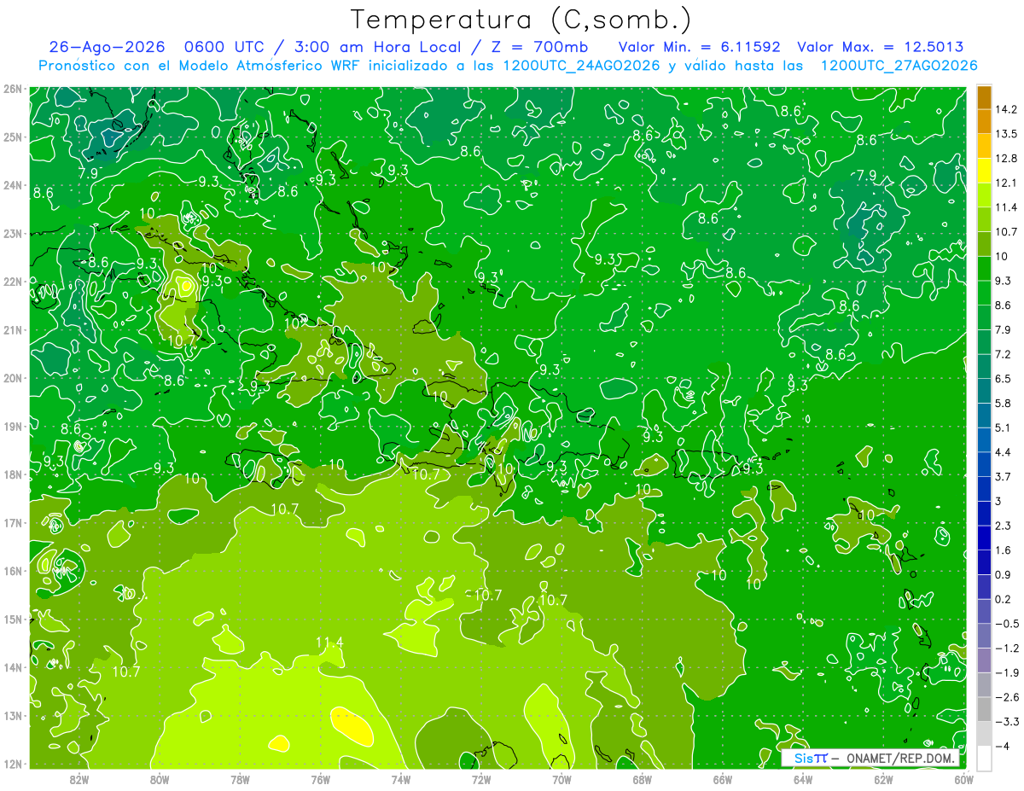Click the "12.8" value on the color legend
This screenshot has width=1024, height=791.
1007,159
